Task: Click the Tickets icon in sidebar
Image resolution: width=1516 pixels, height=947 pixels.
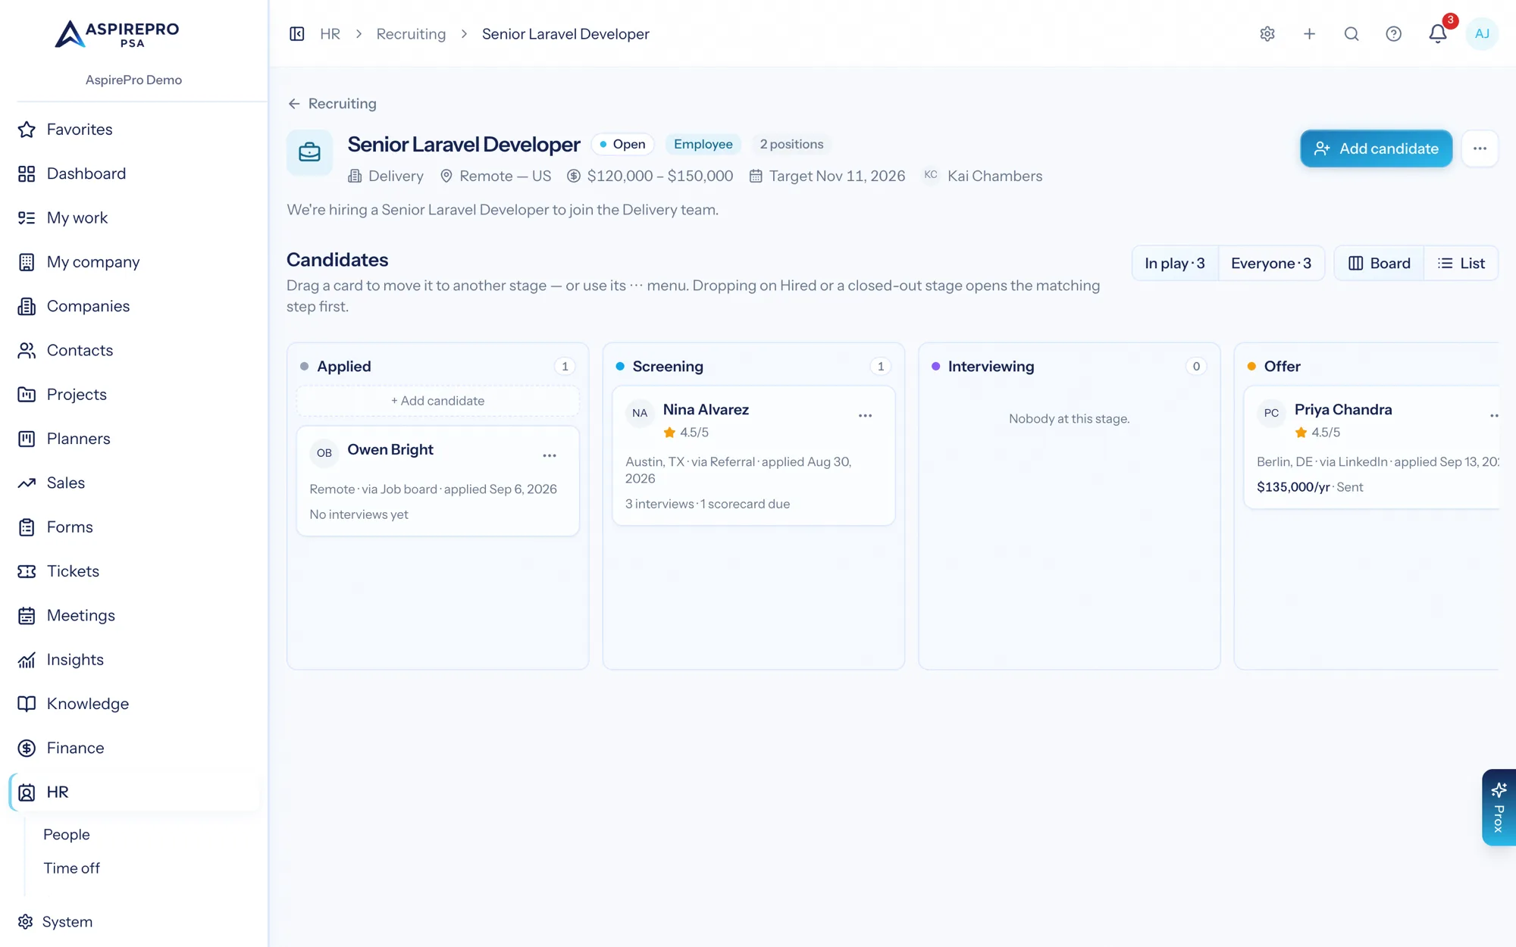Action: tap(27, 571)
